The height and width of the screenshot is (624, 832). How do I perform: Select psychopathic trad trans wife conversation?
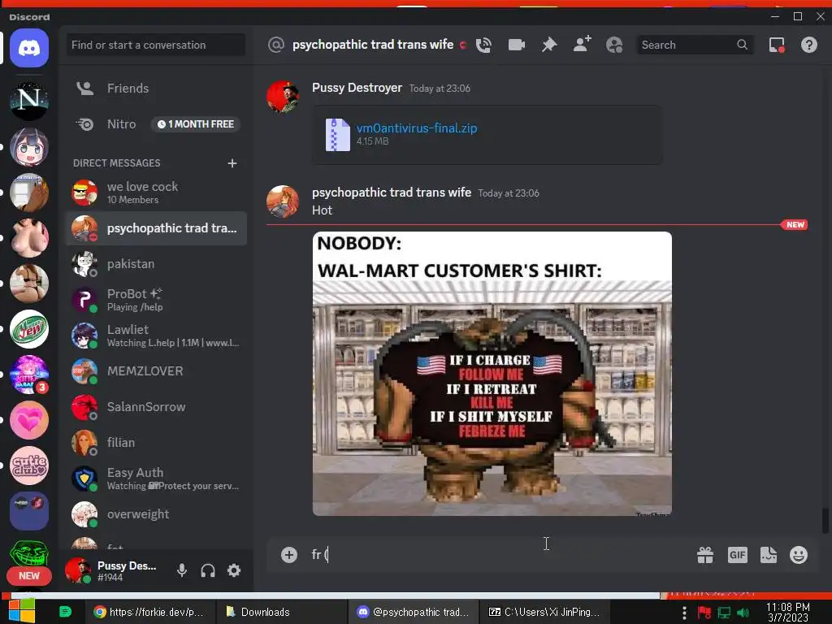click(x=156, y=228)
